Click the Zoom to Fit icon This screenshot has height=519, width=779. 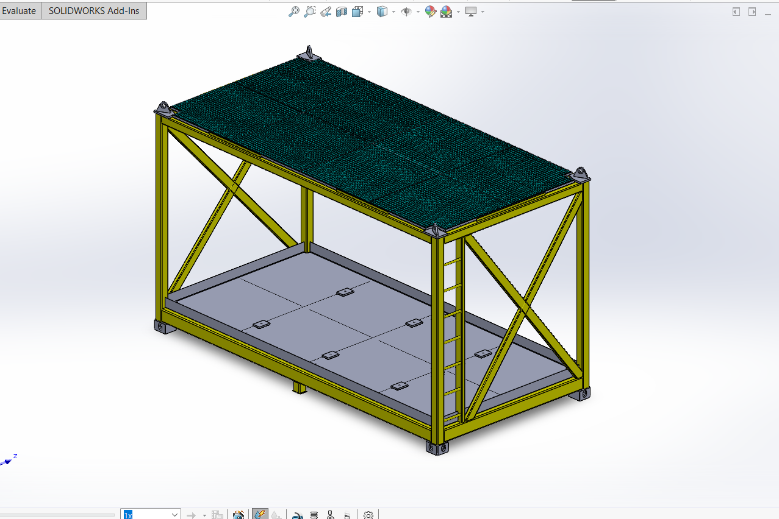tap(294, 12)
